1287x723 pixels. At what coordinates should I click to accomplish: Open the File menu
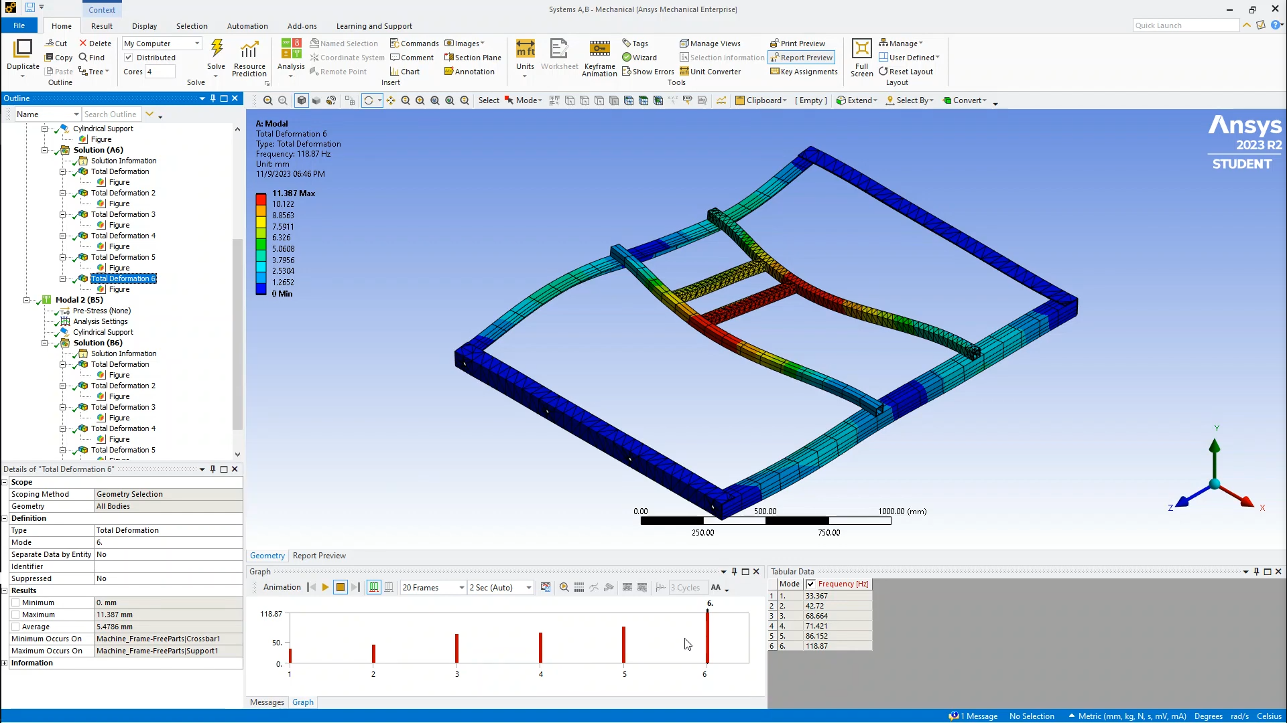[19, 26]
